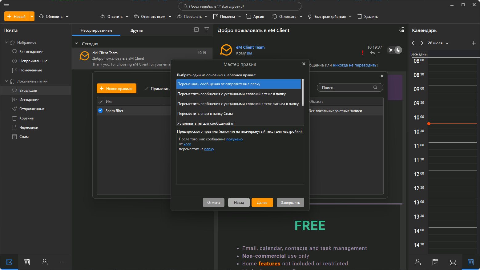
Task: Click the Delete trash icon
Action: 359,16
